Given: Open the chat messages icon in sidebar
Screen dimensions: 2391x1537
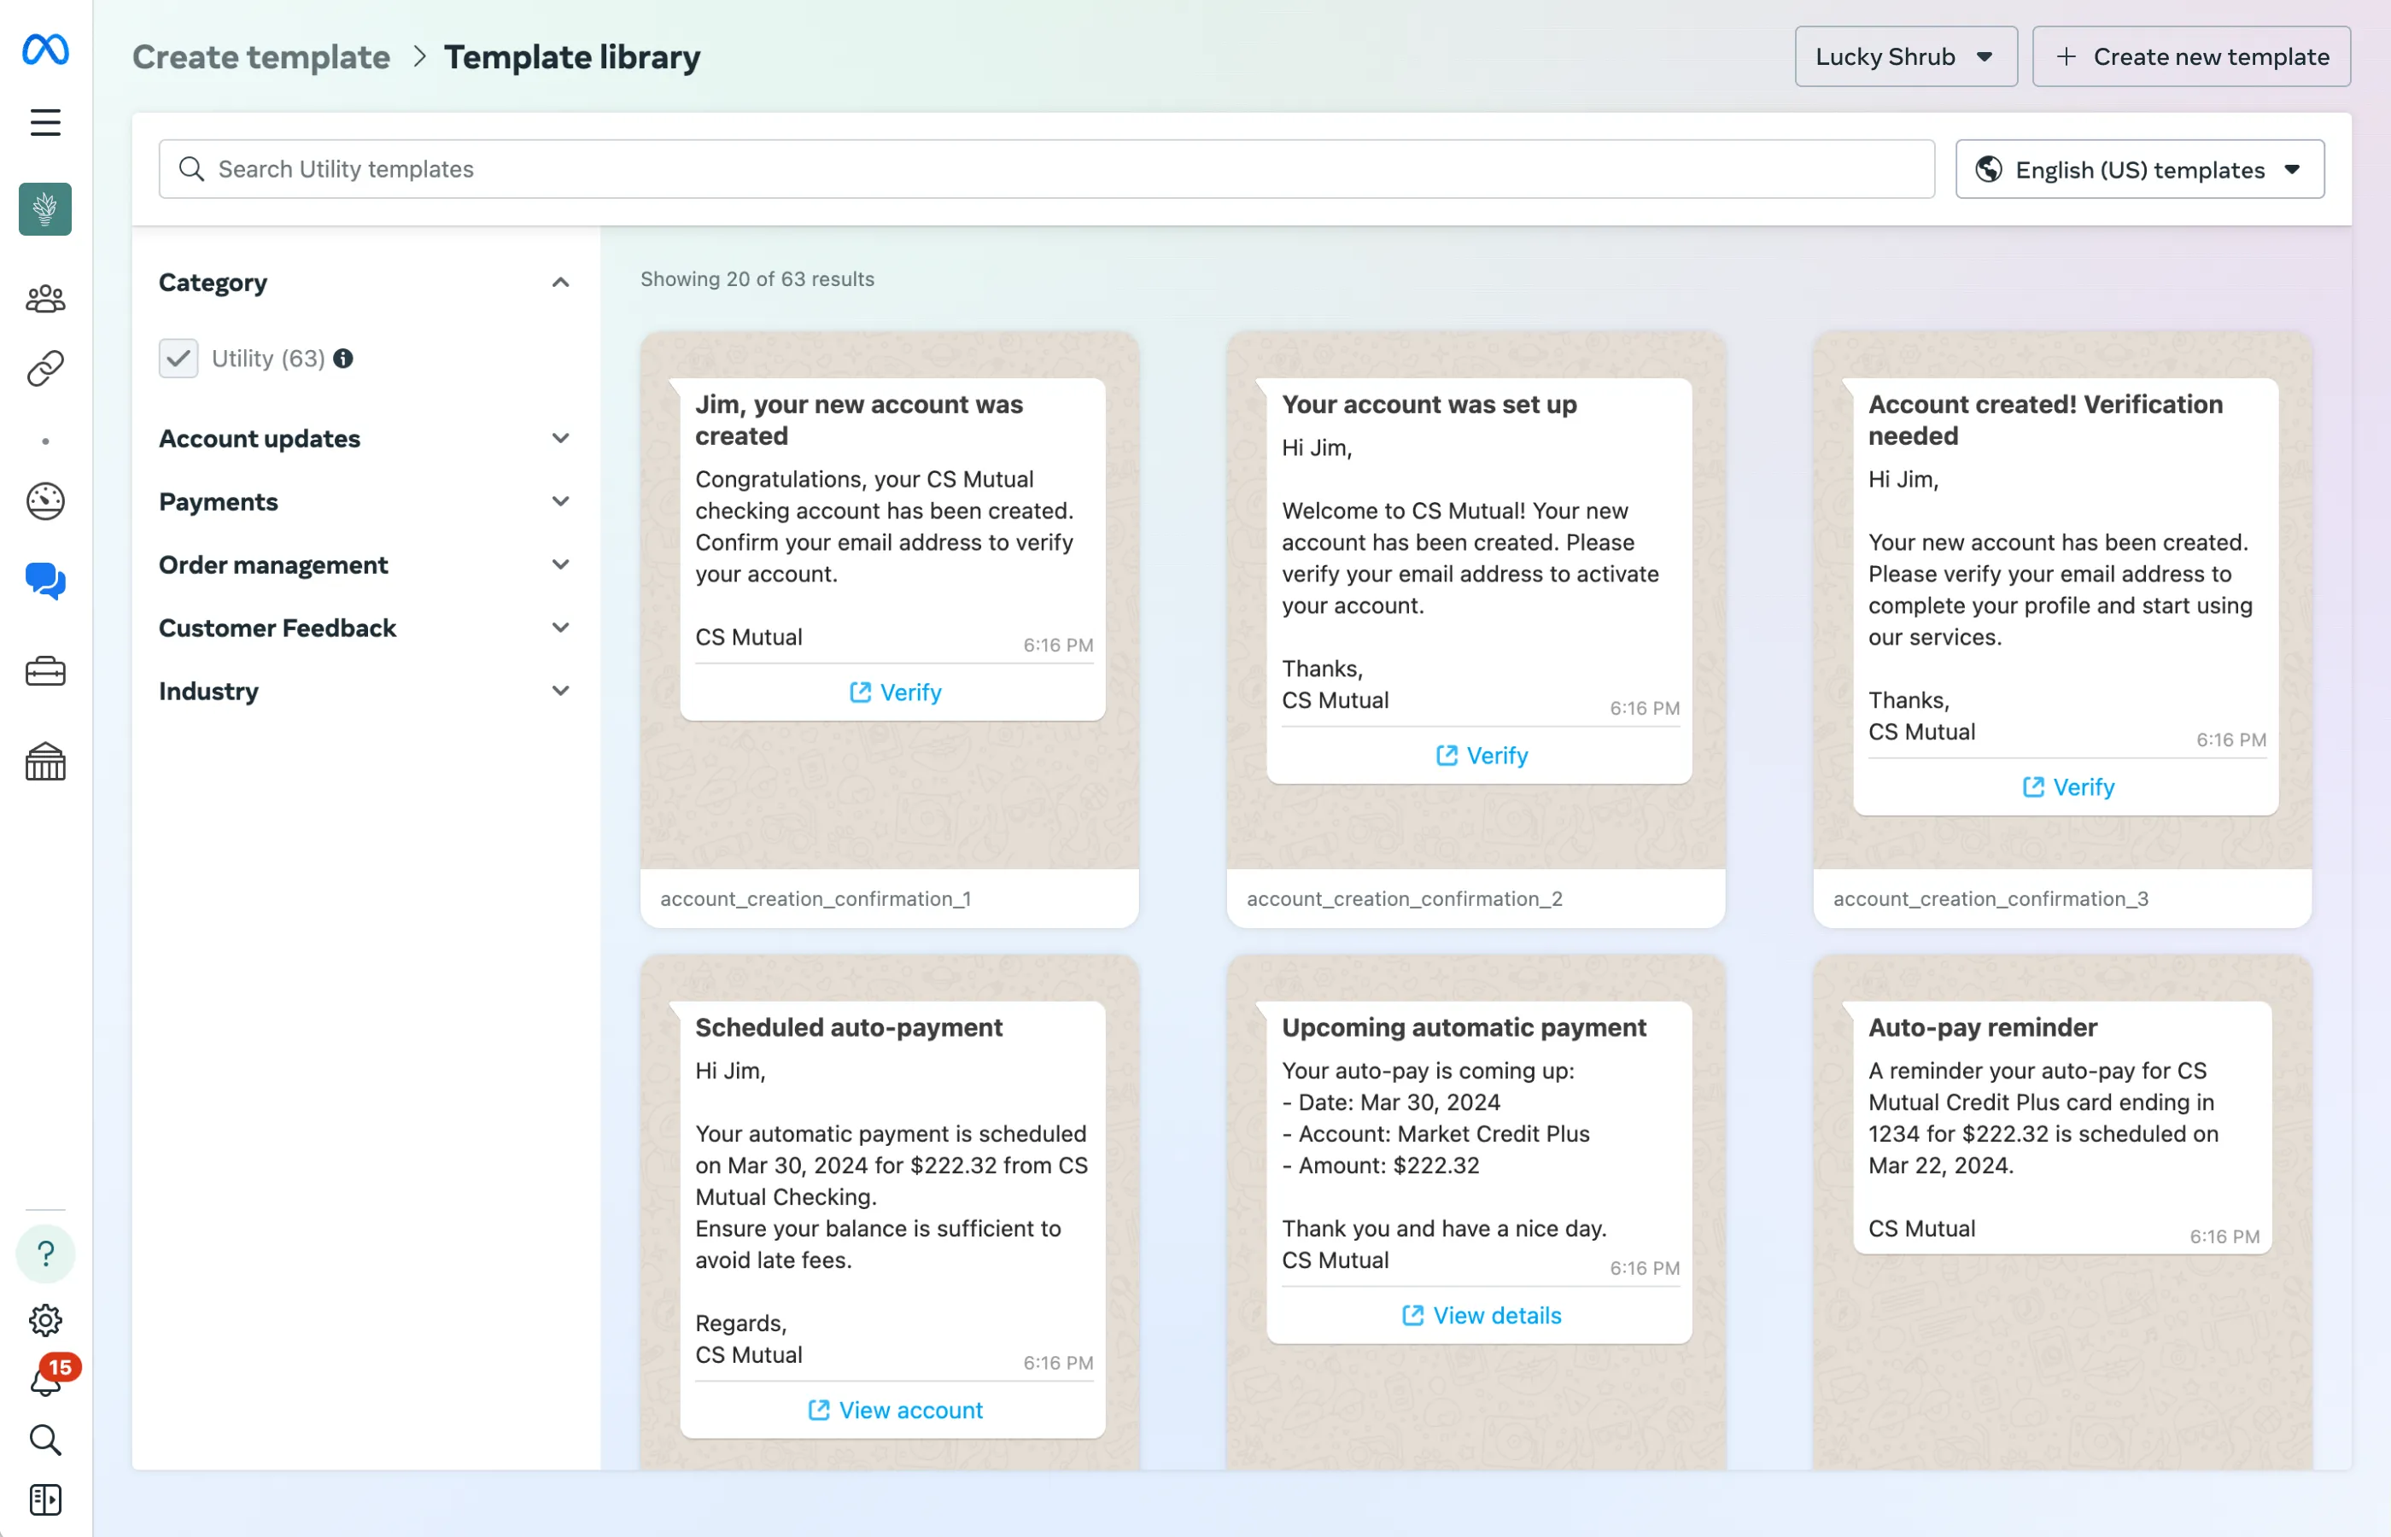Looking at the screenshot, I should [x=45, y=580].
